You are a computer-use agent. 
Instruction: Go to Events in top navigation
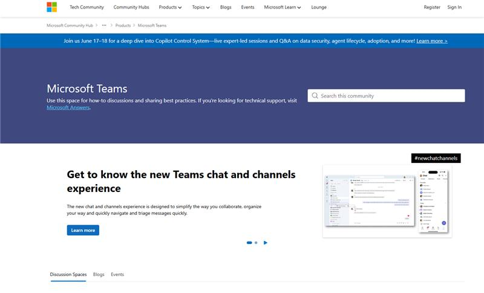[247, 7]
